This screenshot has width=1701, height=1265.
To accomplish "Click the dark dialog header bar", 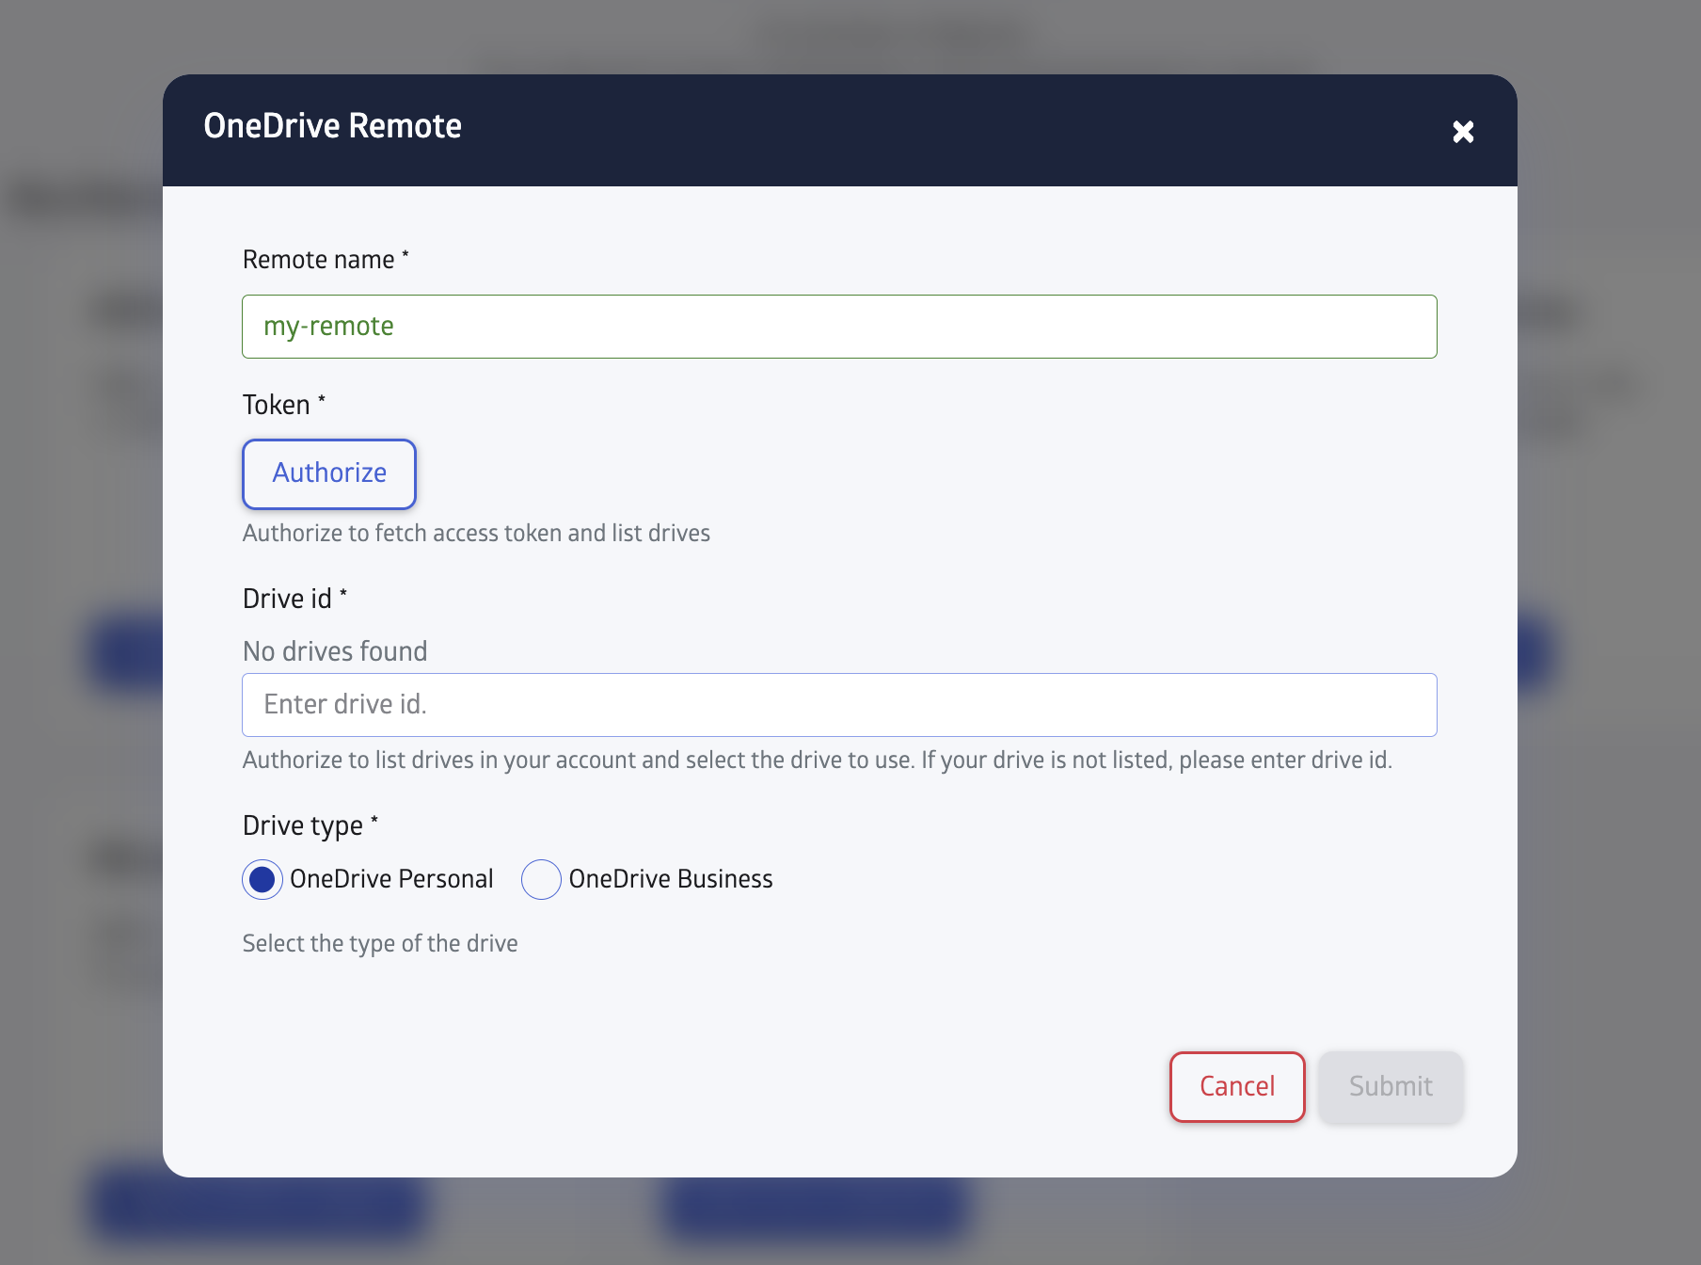I will point(847,130).
